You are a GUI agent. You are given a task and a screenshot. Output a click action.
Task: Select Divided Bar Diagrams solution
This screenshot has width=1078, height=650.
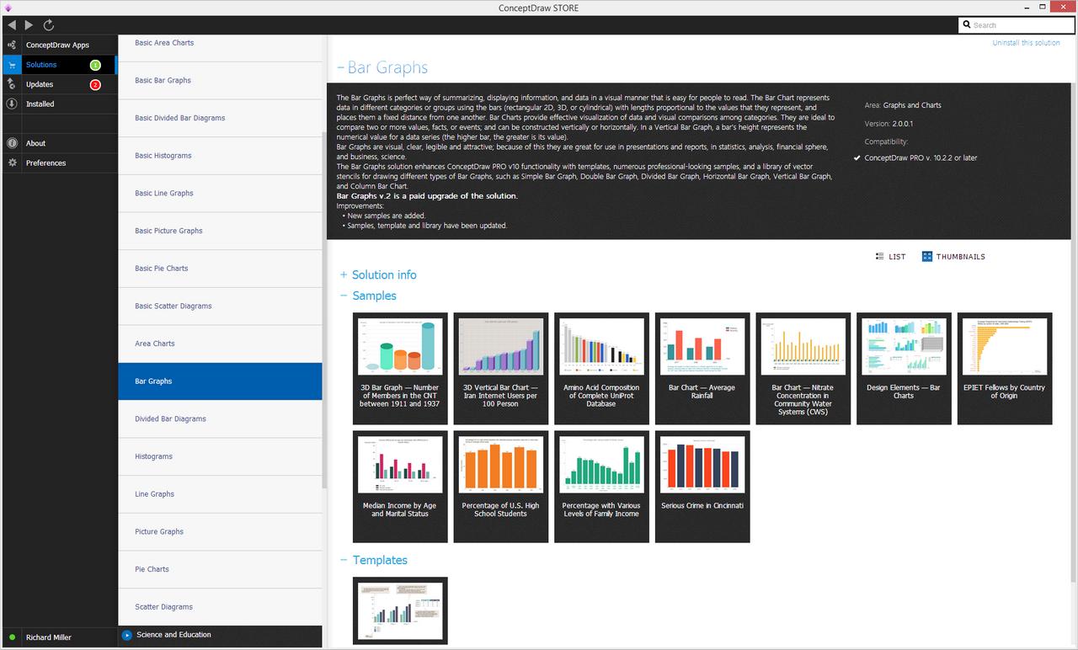(220, 418)
